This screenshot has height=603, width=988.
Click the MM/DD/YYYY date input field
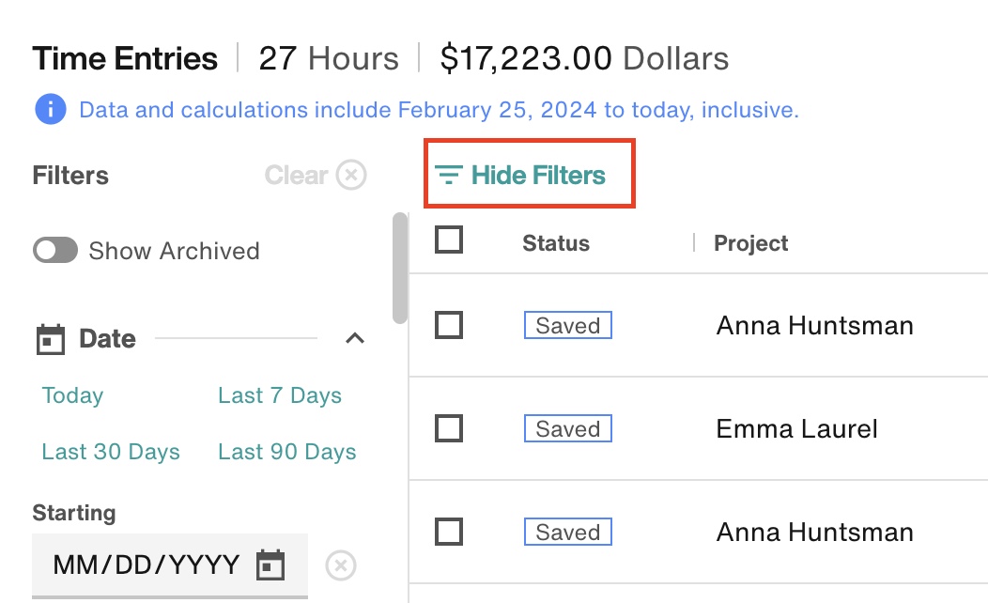150,564
